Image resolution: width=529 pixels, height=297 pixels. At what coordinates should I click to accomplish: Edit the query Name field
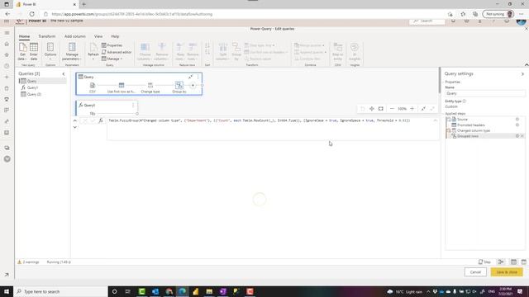485,93
